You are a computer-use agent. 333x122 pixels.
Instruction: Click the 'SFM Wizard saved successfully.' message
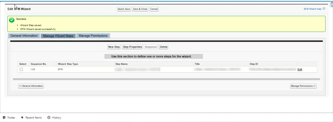(x=38, y=29)
